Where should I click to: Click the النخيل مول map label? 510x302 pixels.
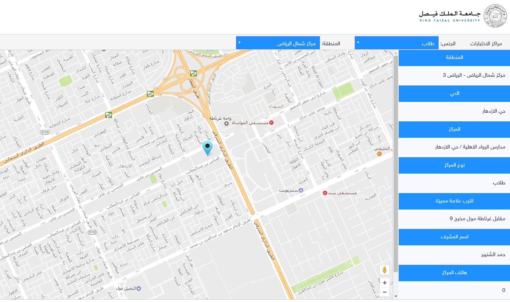click(126, 288)
